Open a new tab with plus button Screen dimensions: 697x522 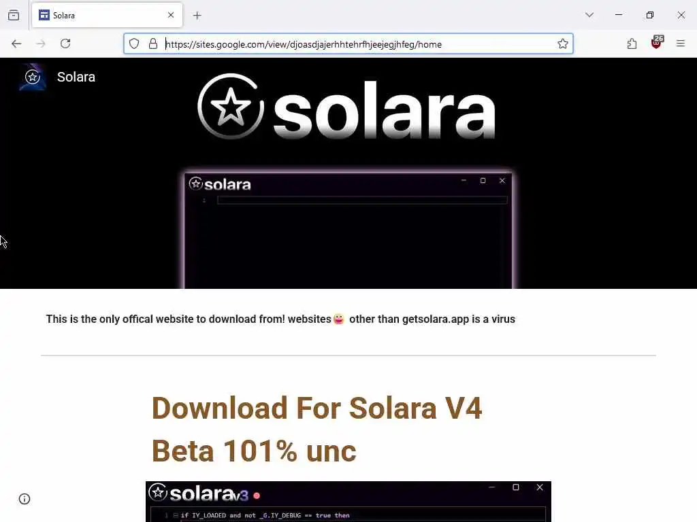[x=197, y=16]
